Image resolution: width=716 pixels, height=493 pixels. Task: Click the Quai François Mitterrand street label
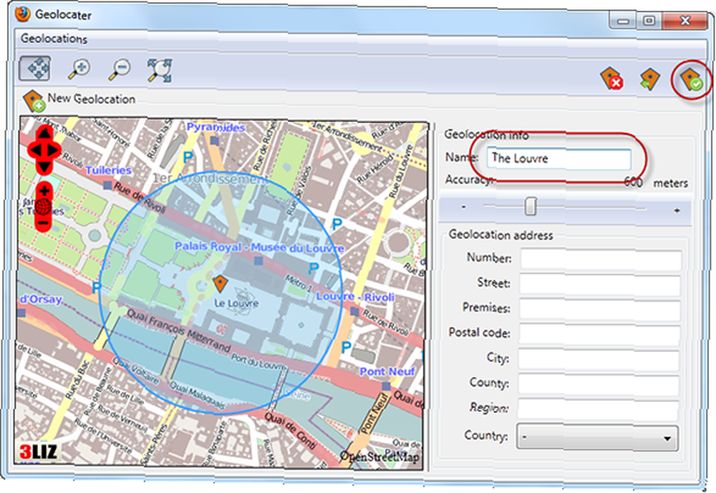pyautogui.click(x=178, y=331)
